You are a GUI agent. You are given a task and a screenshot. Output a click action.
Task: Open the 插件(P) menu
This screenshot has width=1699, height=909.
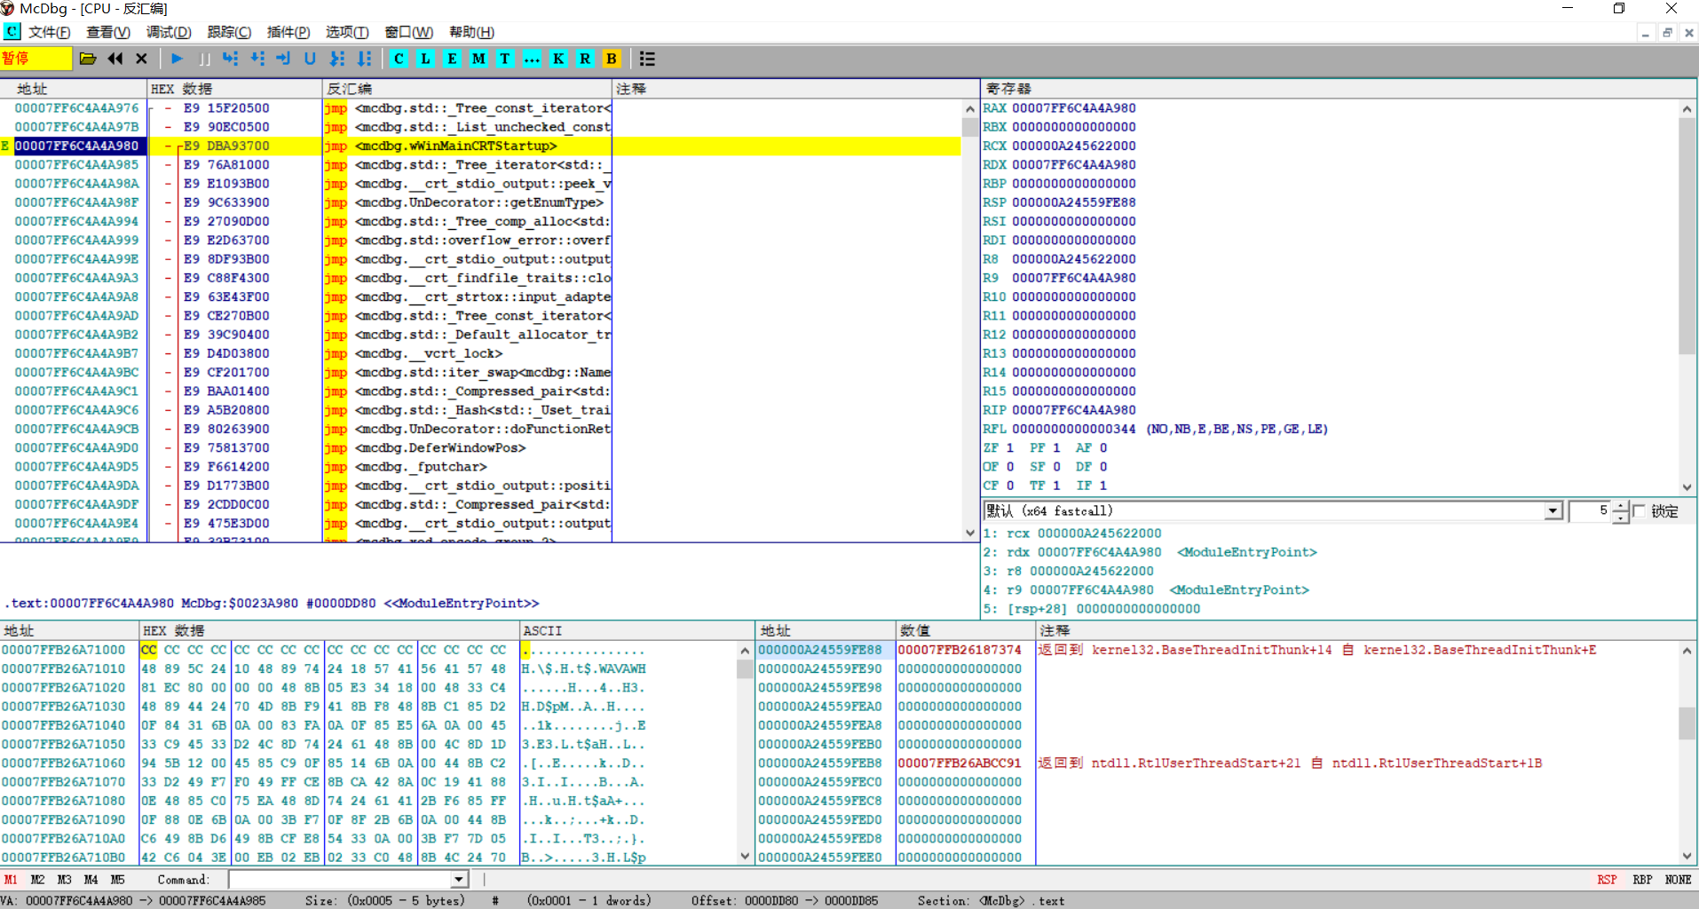pos(288,32)
